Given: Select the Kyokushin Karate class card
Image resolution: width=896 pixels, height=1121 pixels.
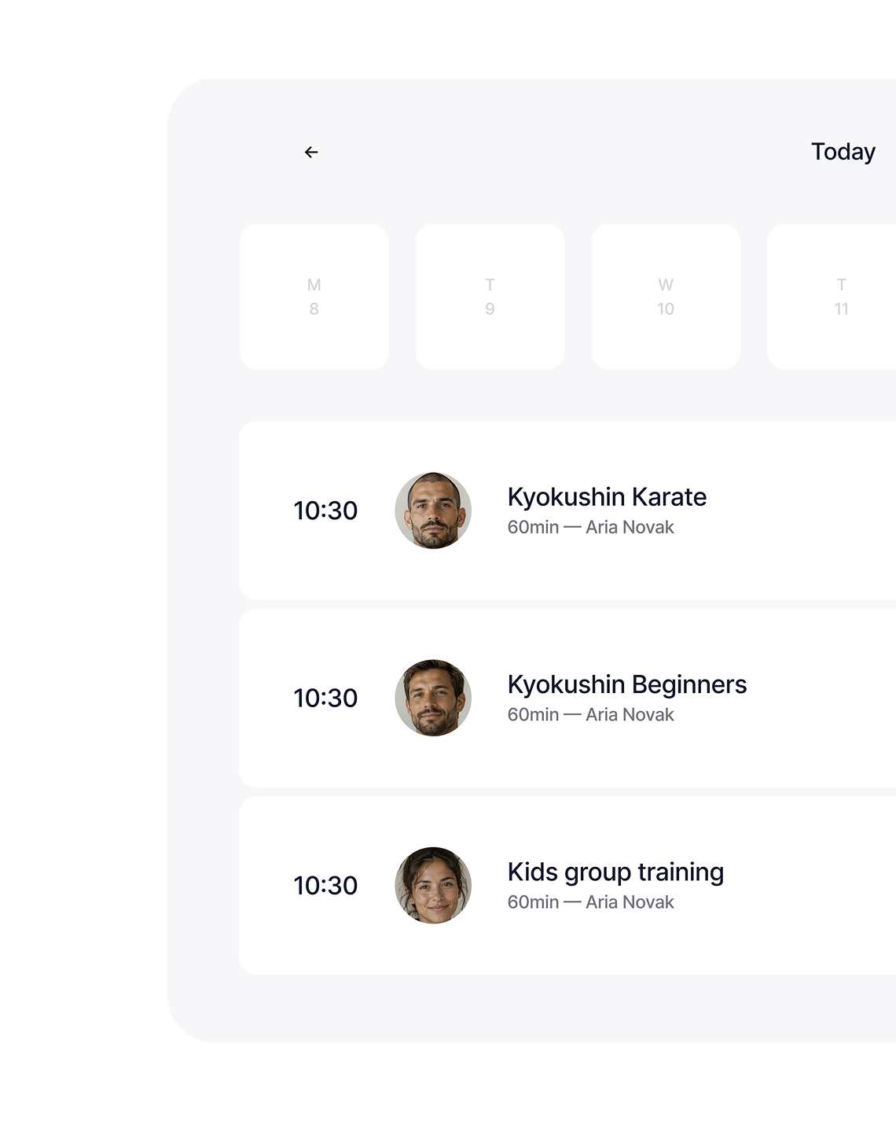Looking at the screenshot, I should click(567, 511).
